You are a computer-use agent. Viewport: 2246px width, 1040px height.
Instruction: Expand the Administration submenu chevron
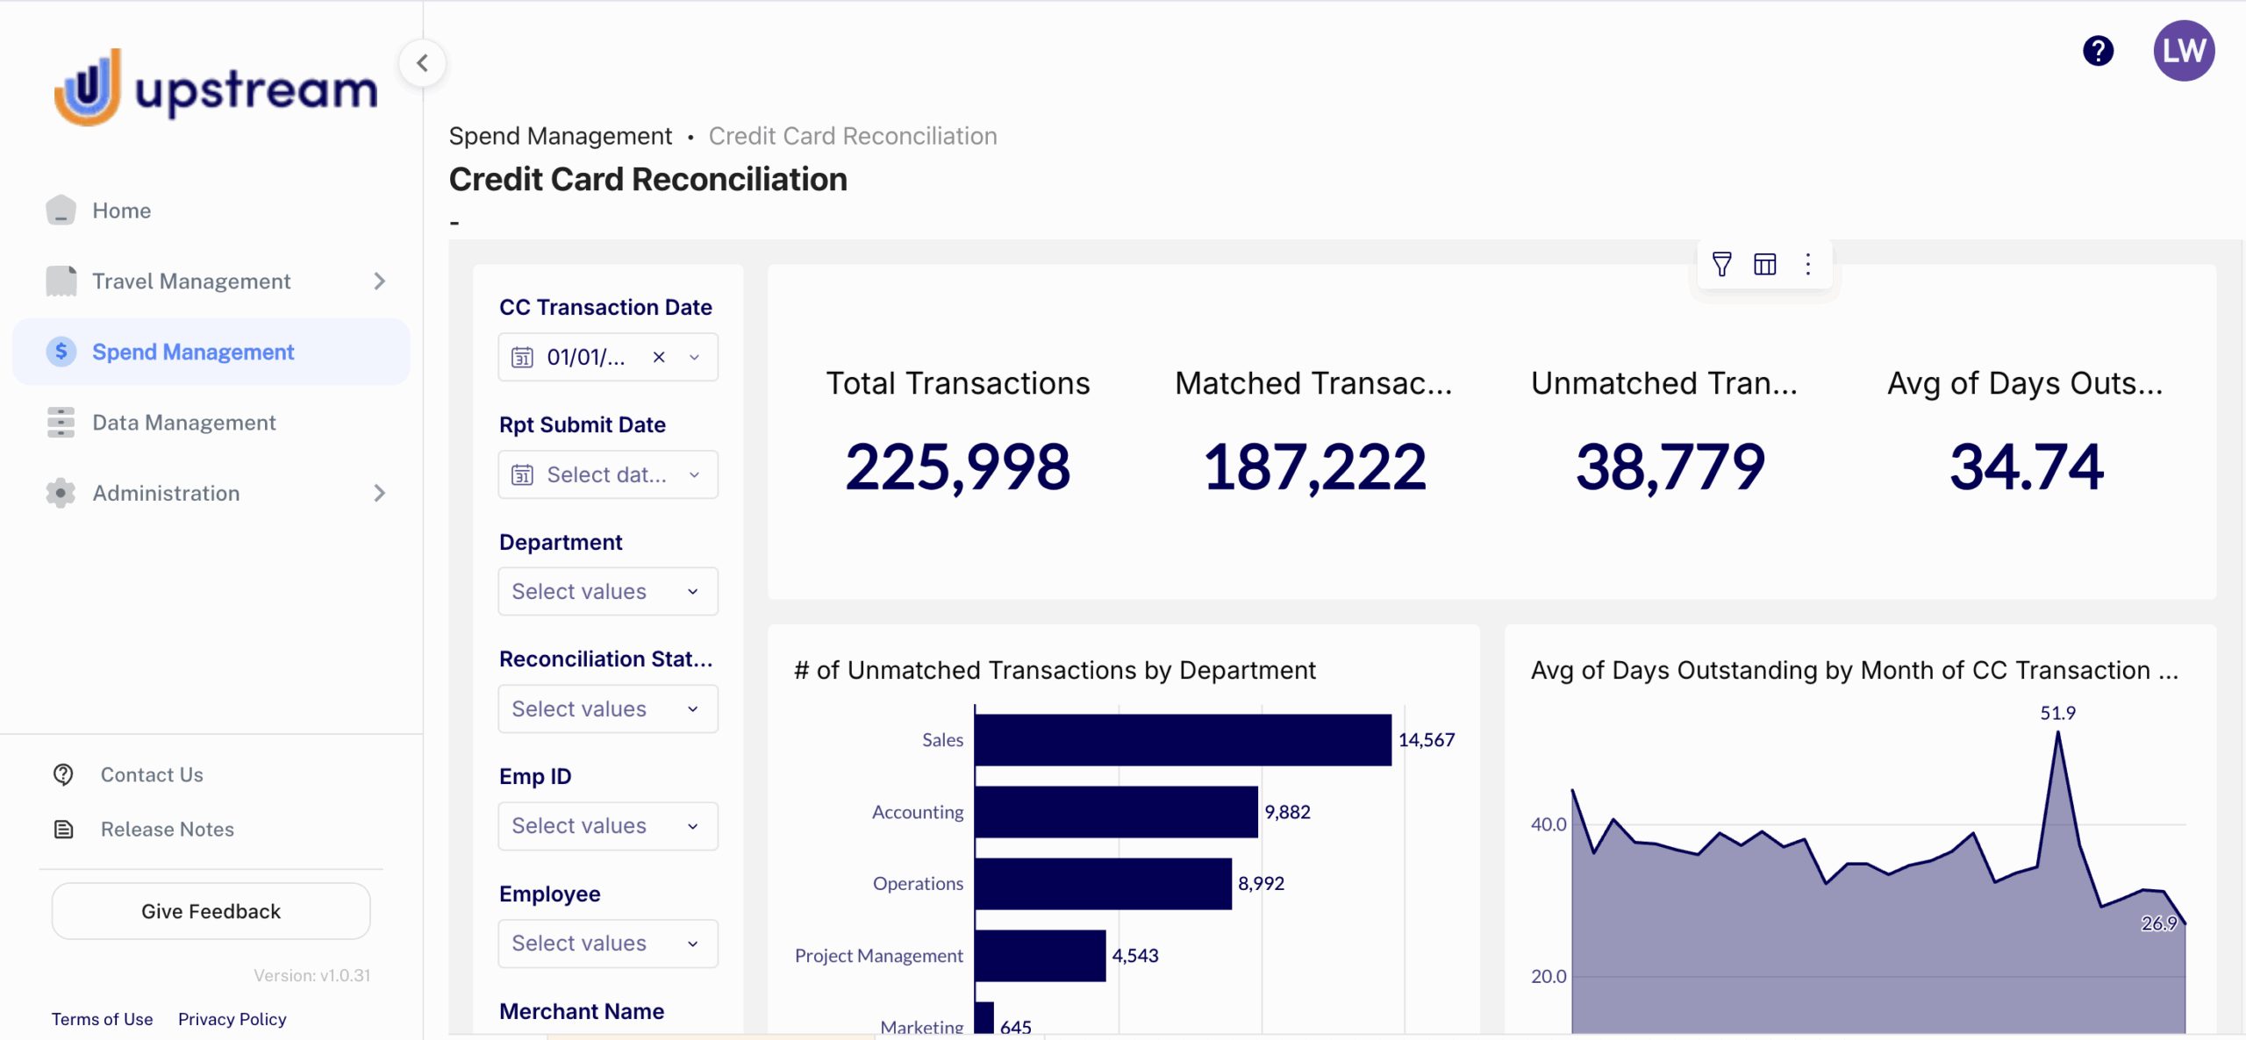click(379, 493)
